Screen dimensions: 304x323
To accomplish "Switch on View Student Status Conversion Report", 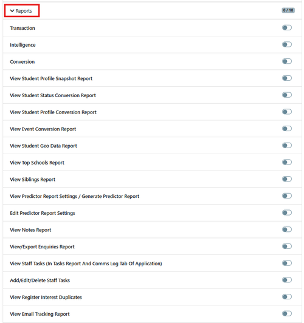I will [287, 95].
